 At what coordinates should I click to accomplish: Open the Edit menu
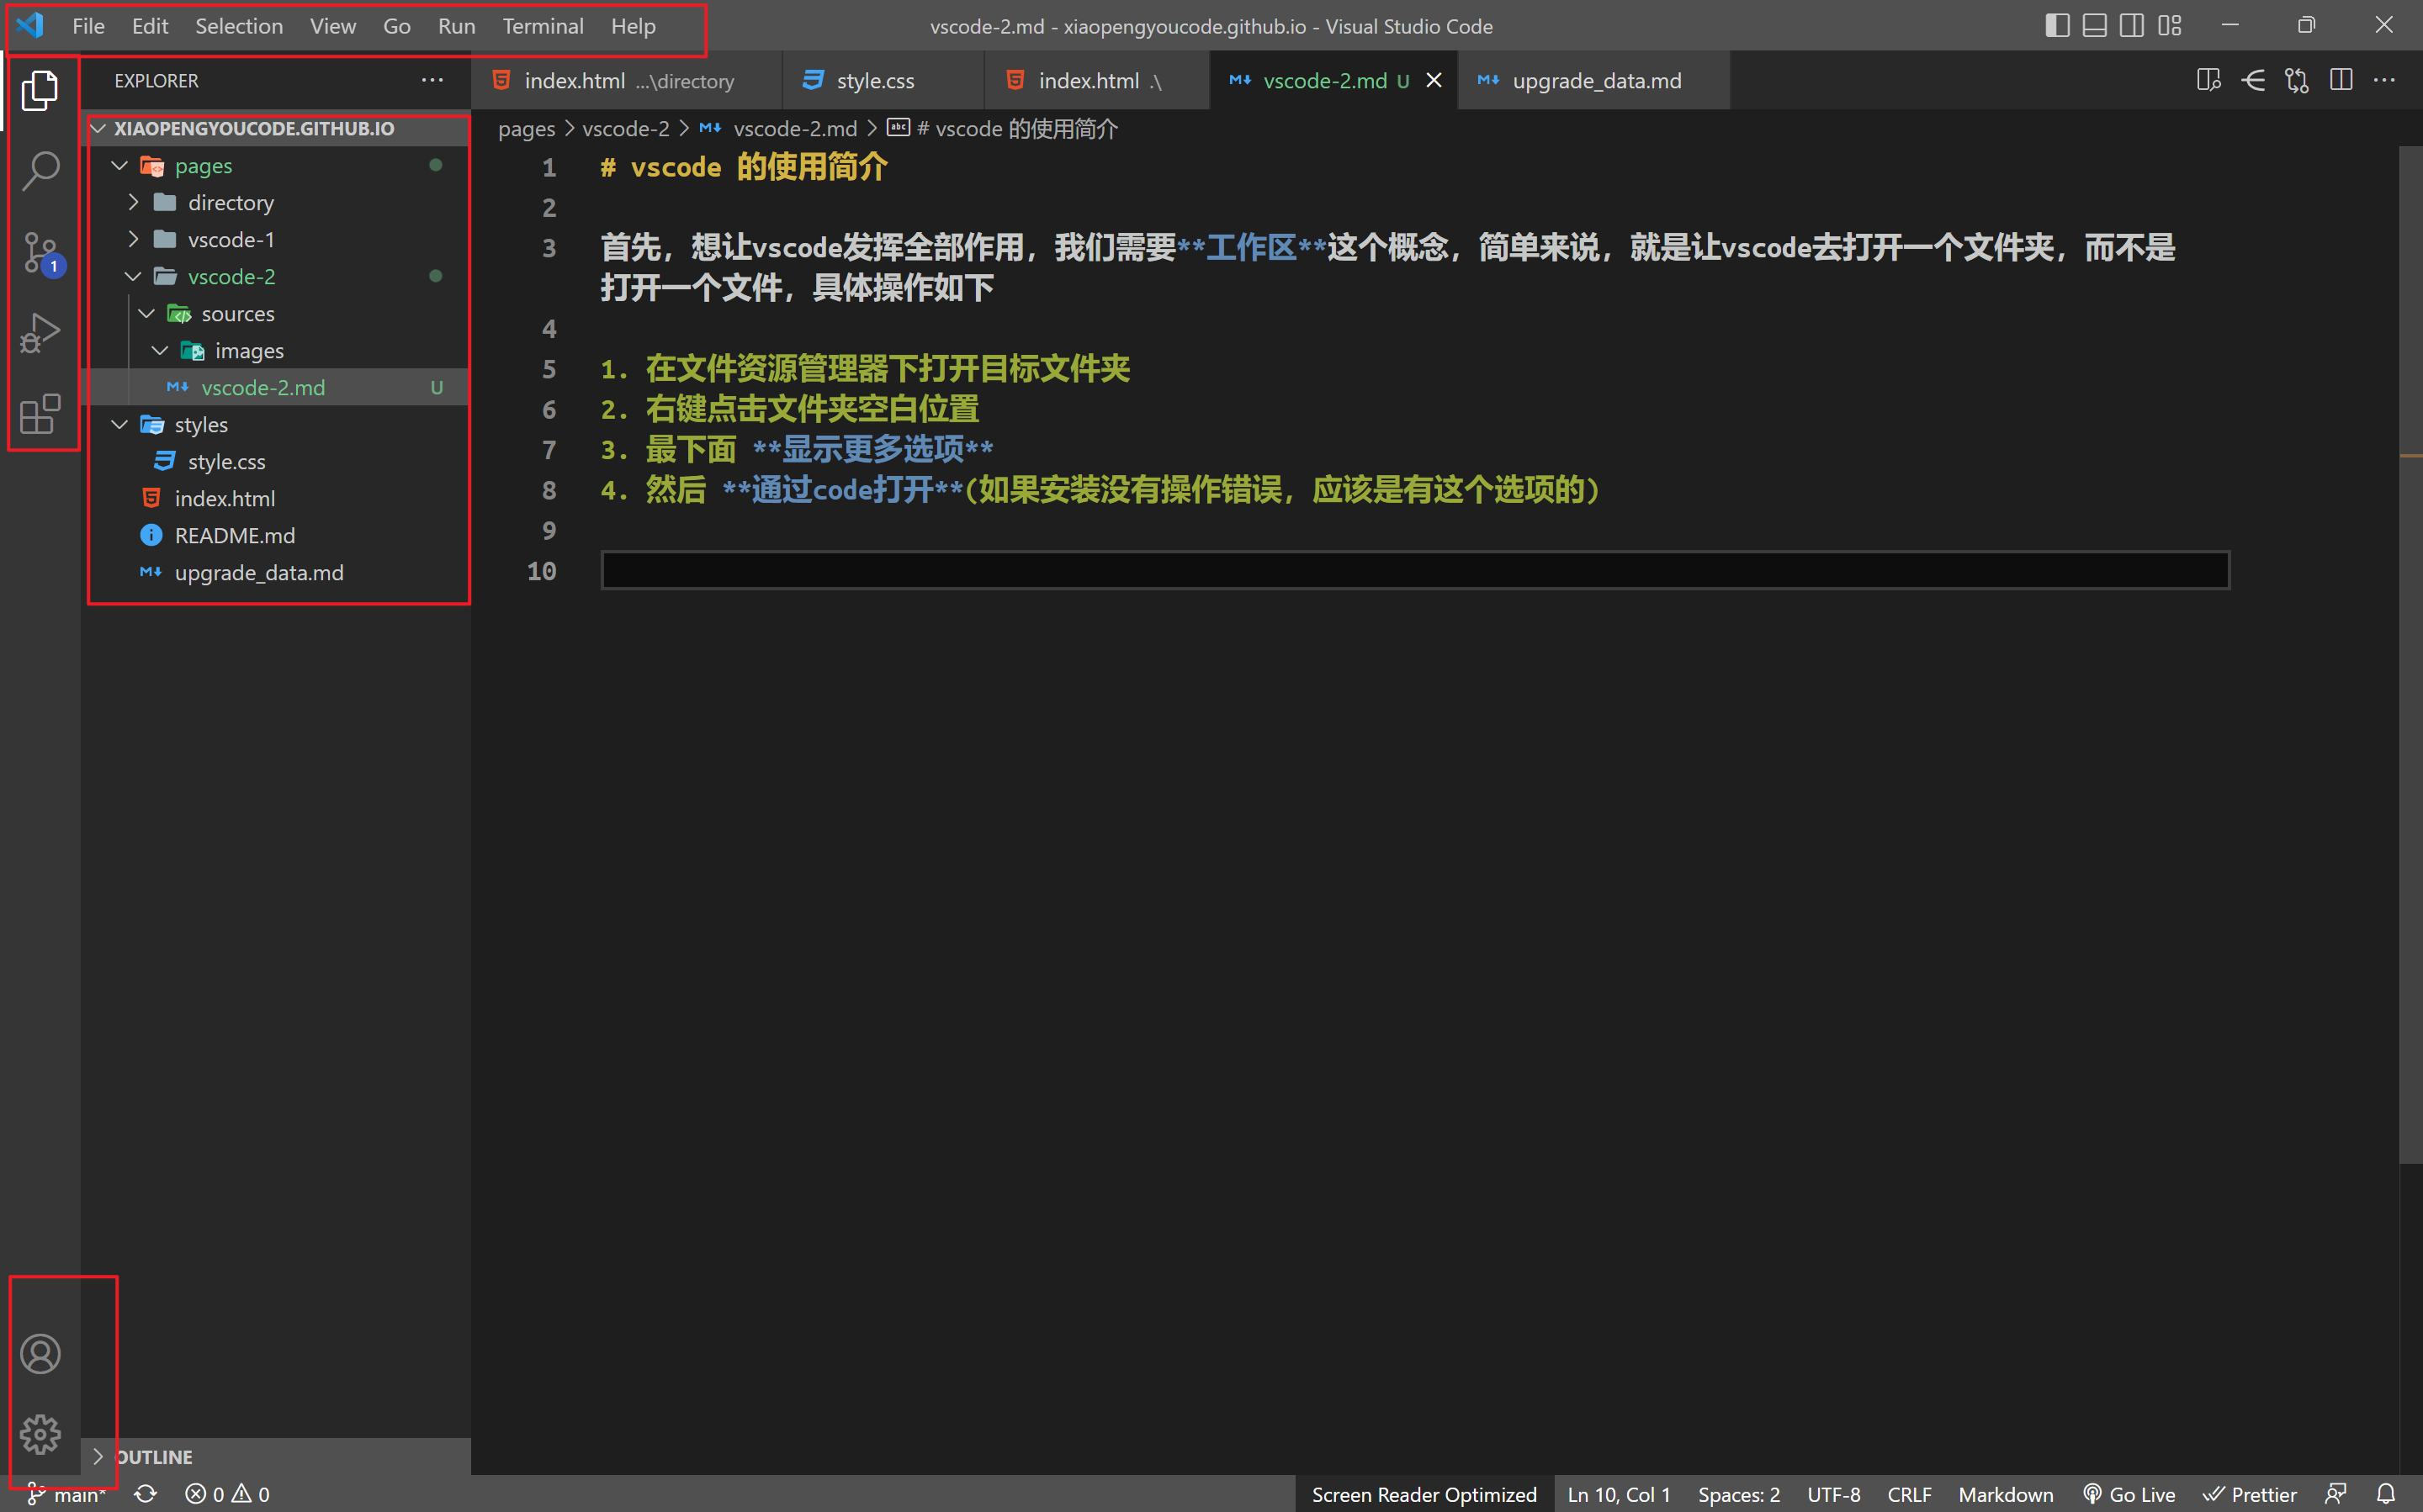pos(150,26)
